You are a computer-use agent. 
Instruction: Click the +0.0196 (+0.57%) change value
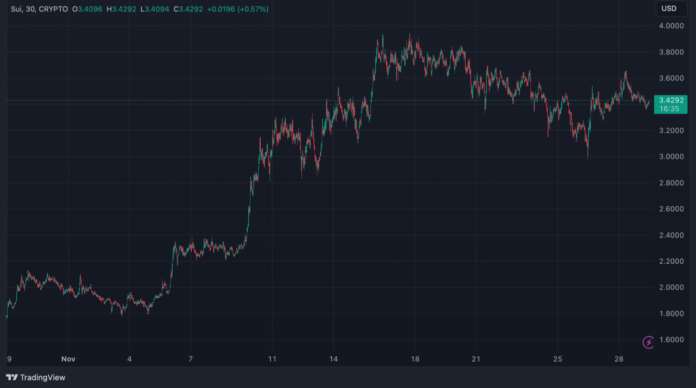click(x=238, y=9)
